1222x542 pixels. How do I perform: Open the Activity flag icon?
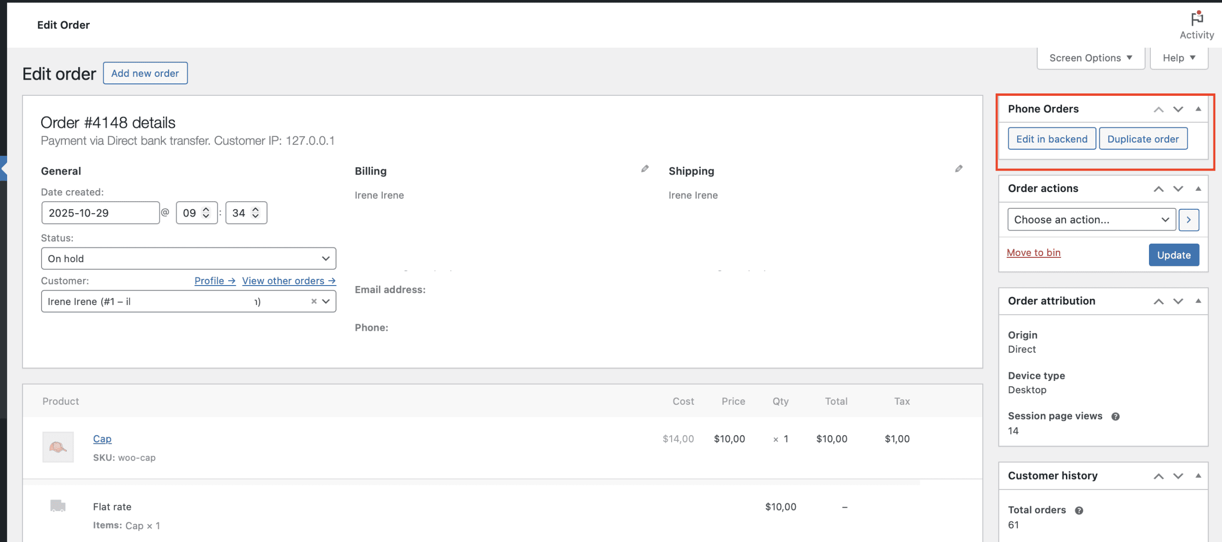coord(1196,19)
